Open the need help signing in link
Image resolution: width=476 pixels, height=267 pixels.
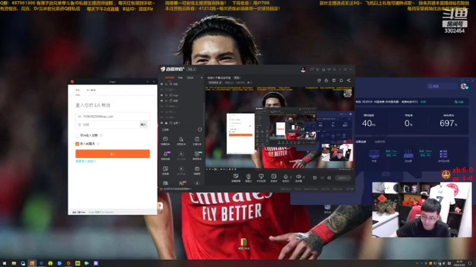point(86,161)
